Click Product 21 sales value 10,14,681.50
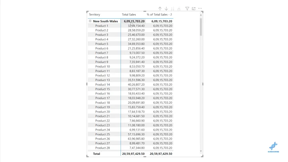This screenshot has width=288, height=162. click(x=136, y=116)
